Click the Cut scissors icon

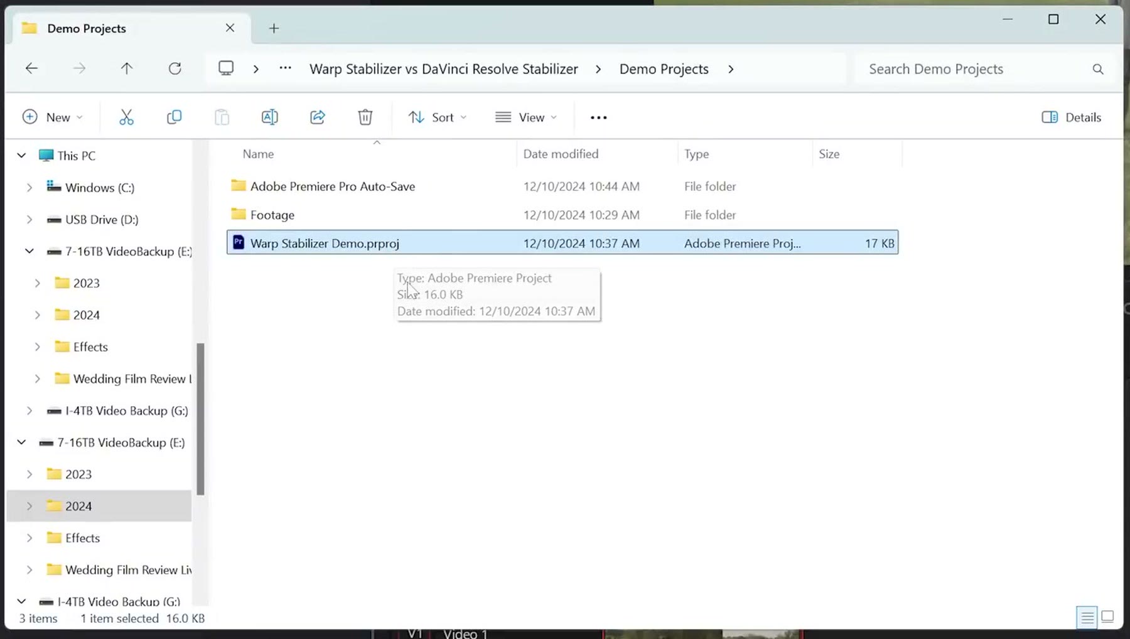pos(126,117)
